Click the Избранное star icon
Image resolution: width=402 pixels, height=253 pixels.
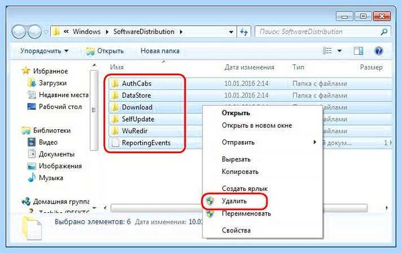point(26,70)
